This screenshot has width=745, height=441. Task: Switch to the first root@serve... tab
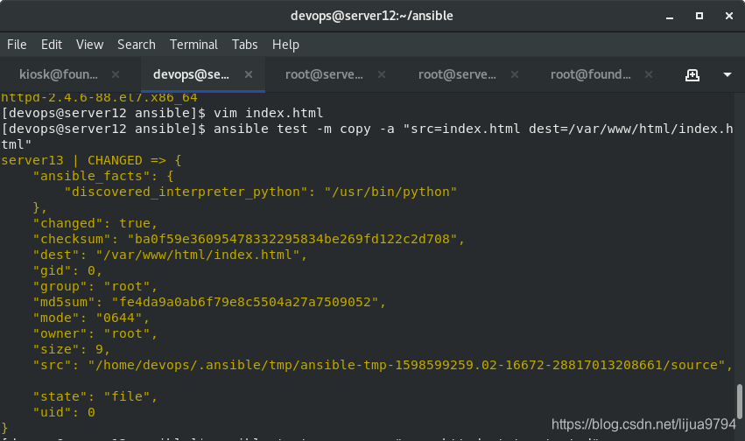coord(324,74)
